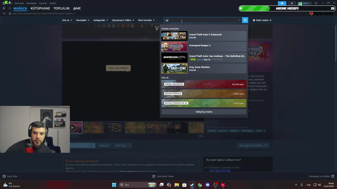Image resolution: width=337 pixels, height=189 pixels.
Task: Open Microsoft 365 from taskbar
Action: (169, 185)
